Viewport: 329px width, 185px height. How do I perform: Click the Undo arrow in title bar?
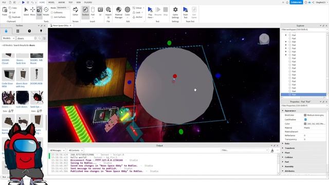pos(32,2)
